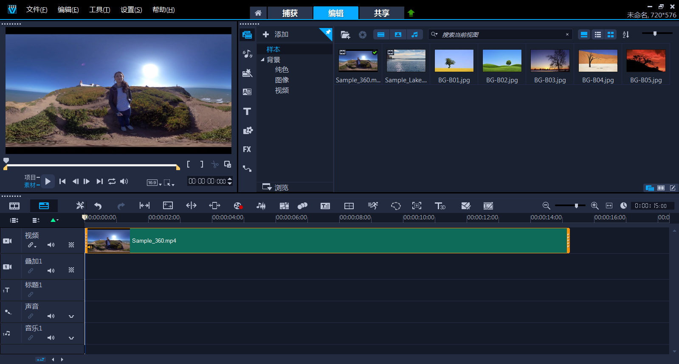Switch to the 捕获 tab
The width and height of the screenshot is (679, 364).
(290, 13)
